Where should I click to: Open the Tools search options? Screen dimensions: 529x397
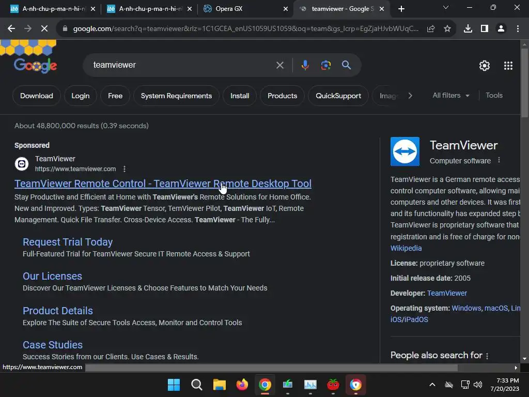[494, 96]
